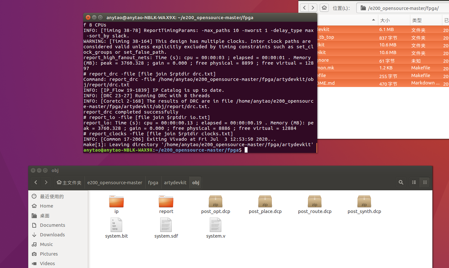Go to fpga in the path bar

(x=153, y=183)
